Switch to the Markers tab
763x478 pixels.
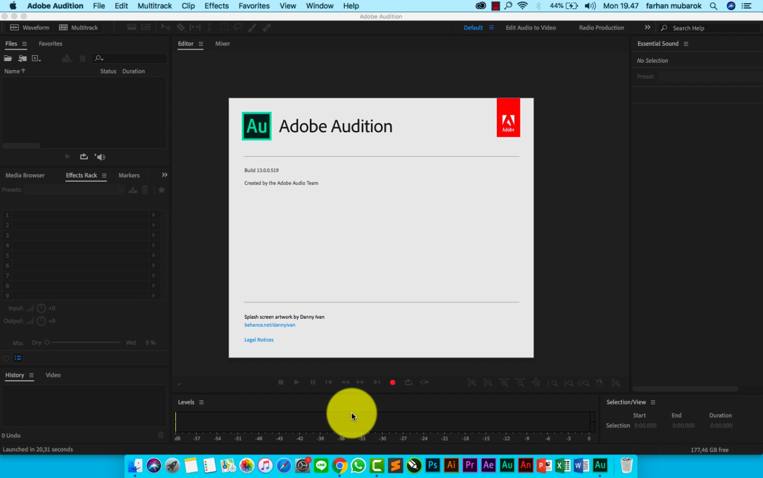[129, 175]
